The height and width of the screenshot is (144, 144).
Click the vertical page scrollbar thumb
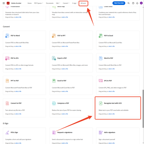(x=143, y=109)
